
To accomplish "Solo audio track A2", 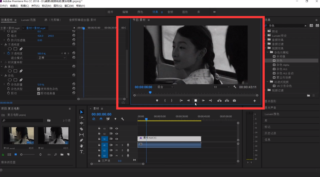I will click(122, 150).
